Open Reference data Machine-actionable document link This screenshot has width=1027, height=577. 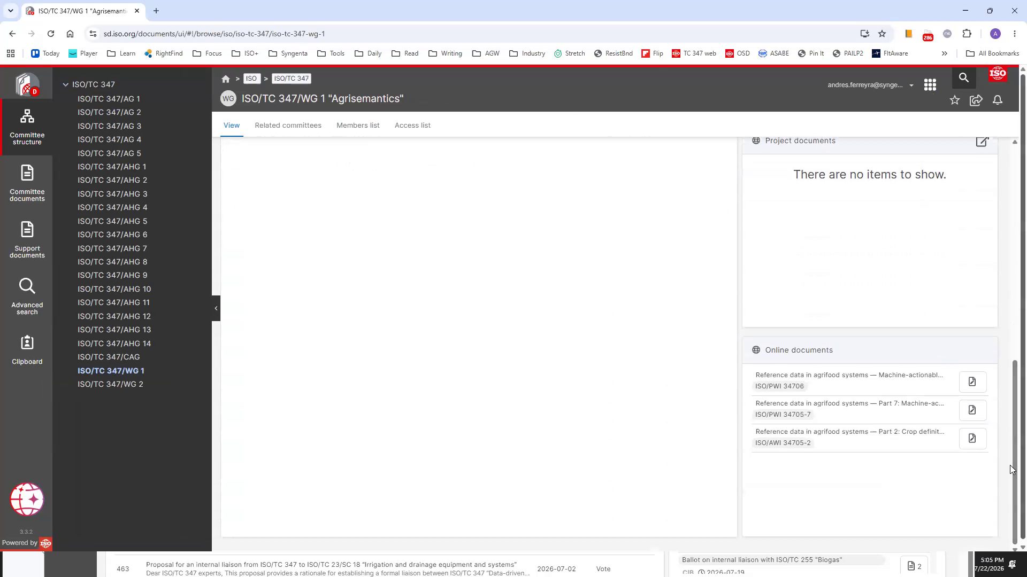tap(849, 375)
